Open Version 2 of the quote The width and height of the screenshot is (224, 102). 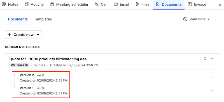(x=27, y=75)
